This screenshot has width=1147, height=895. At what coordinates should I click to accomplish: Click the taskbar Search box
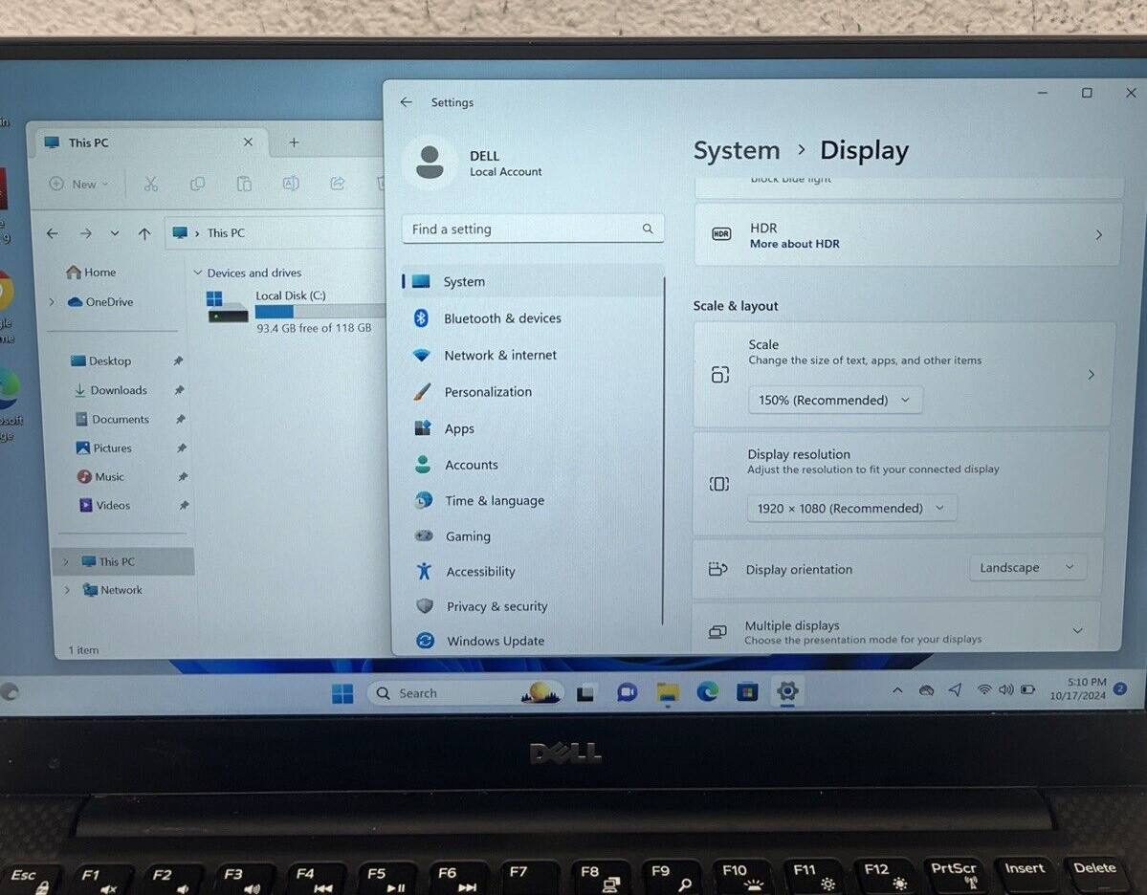[465, 693]
